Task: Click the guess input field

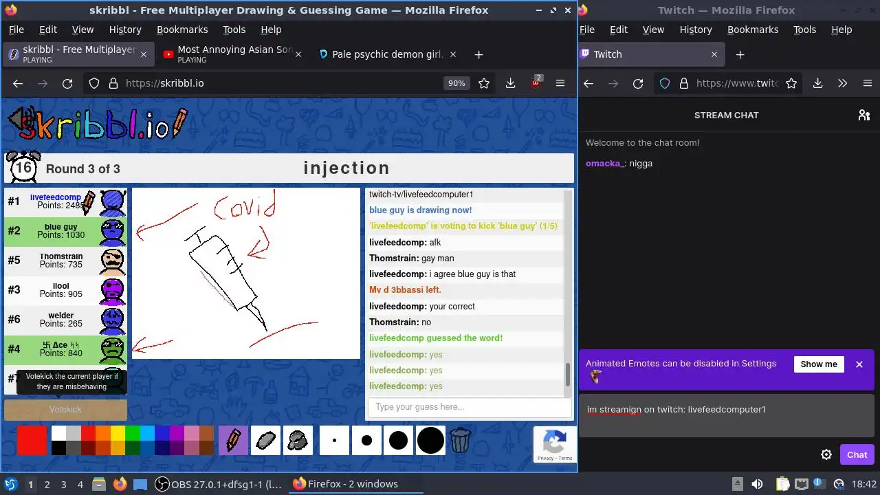Action: pos(470,407)
